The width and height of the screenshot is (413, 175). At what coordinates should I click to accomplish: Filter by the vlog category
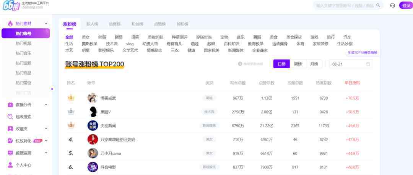coord(130,44)
